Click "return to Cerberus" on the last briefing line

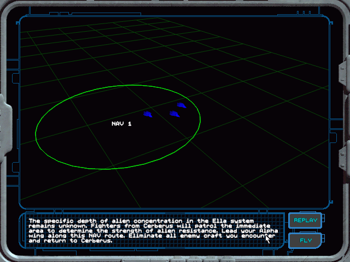coord(80,240)
